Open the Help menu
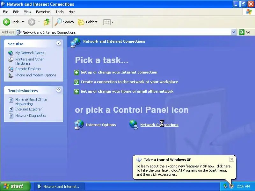Viewport: 255px width, 191px height. coord(72,12)
